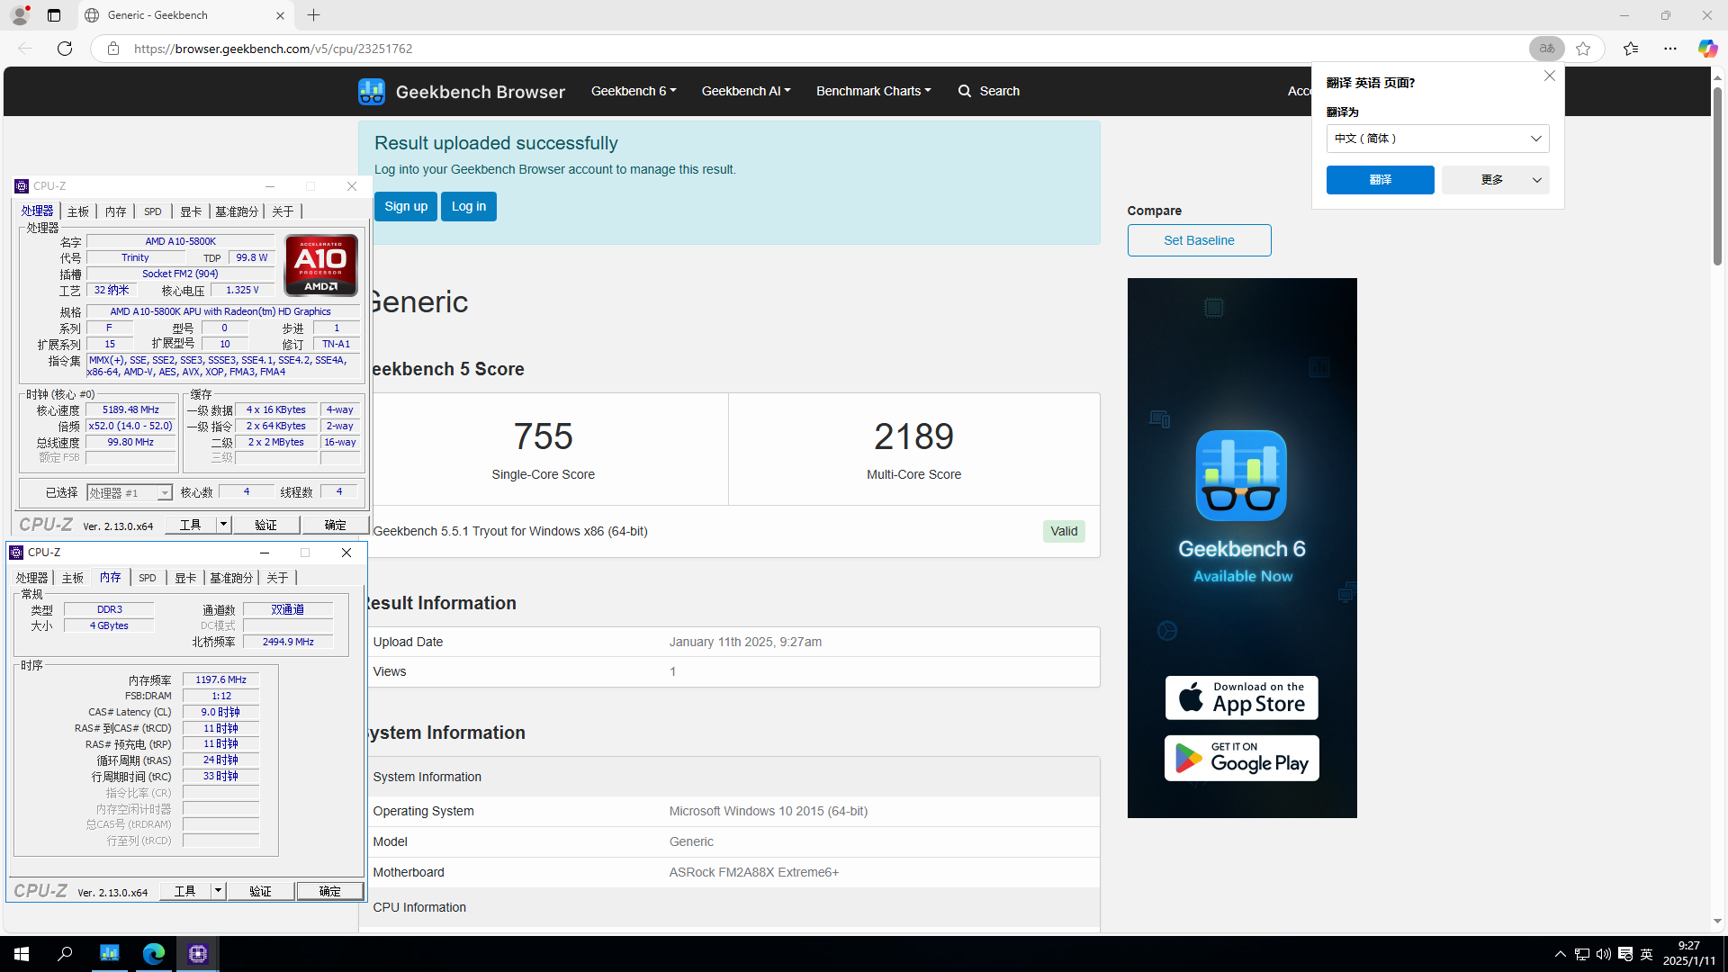Open Get it on Google Play badge
Viewport: 1728px width, 972px height.
[x=1241, y=758]
